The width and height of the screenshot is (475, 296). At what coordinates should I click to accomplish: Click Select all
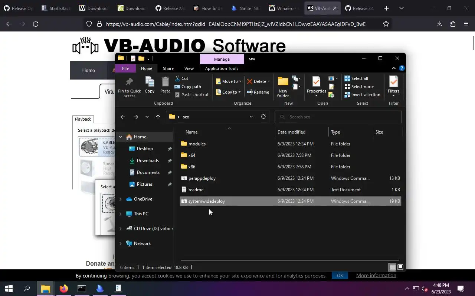tap(356, 78)
